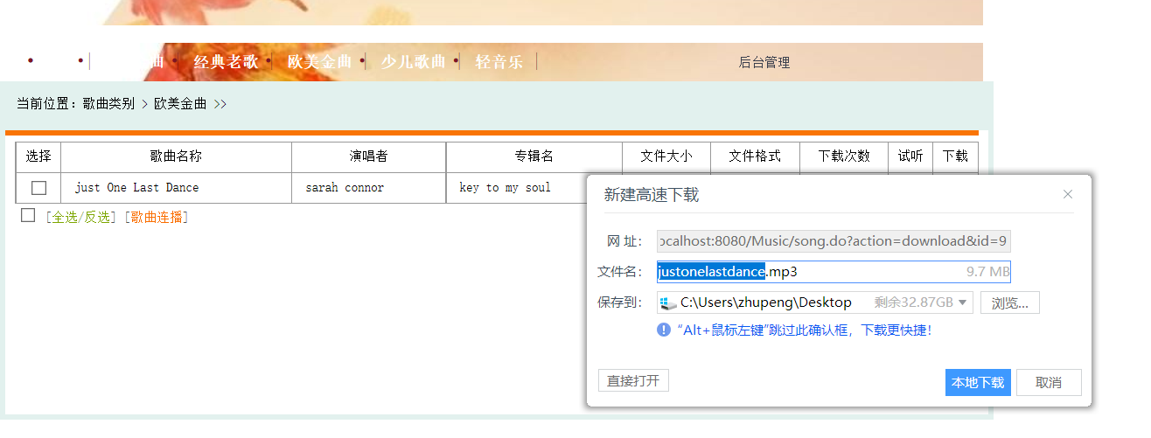1151x438 pixels.
Task: Click the 文件大小 column header
Action: tap(666, 156)
